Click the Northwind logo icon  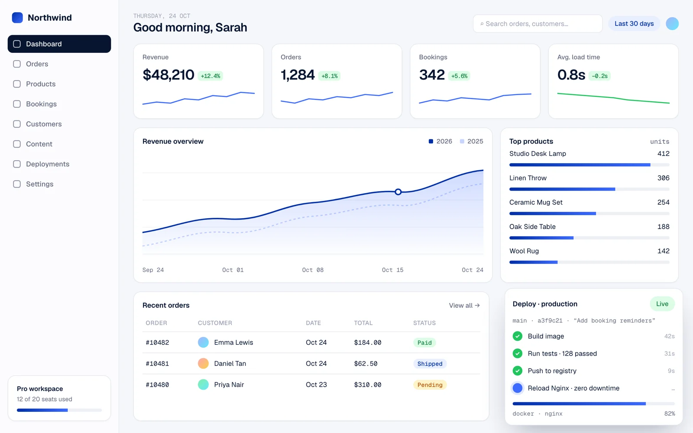pyautogui.click(x=17, y=17)
